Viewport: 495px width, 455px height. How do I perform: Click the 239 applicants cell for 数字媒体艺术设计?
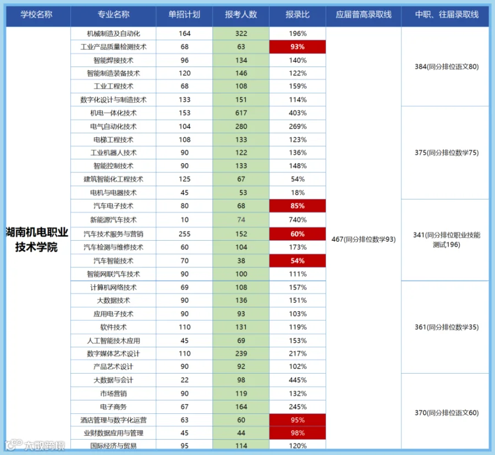(241, 353)
